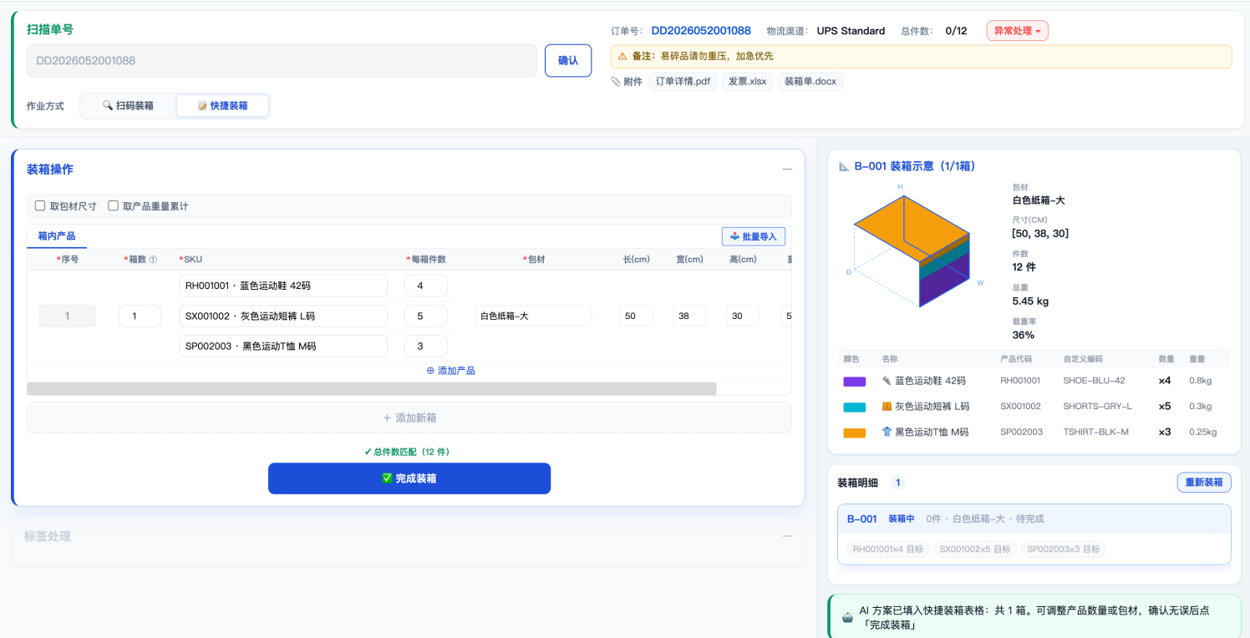Switch work mode to 扫码装箱
The image size is (1250, 638).
pos(128,106)
